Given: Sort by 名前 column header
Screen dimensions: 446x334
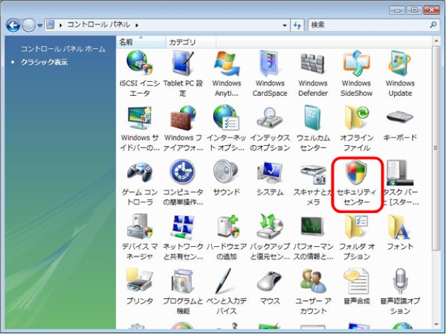Looking at the screenshot, I should click(x=126, y=42).
